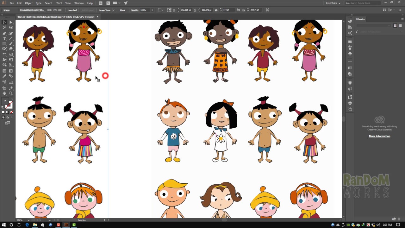Screen dimensions: 405x228
Task: Select the Rotate tool
Action: [x=4, y=54]
